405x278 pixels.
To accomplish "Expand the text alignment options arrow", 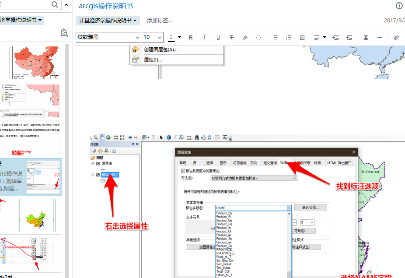I will pos(325,37).
